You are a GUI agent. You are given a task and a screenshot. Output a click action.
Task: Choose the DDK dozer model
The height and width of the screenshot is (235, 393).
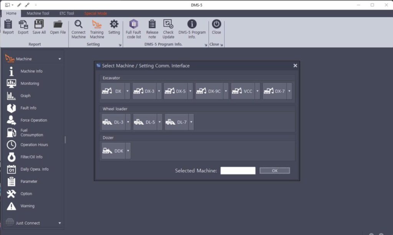click(113, 150)
